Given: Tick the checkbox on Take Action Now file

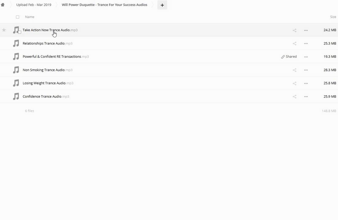Looking at the screenshot, I should pos(20,32).
